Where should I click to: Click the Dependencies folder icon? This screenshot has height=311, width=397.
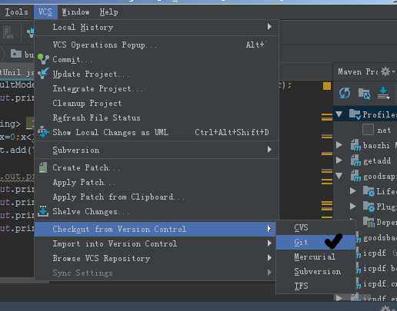pyautogui.click(x=369, y=222)
